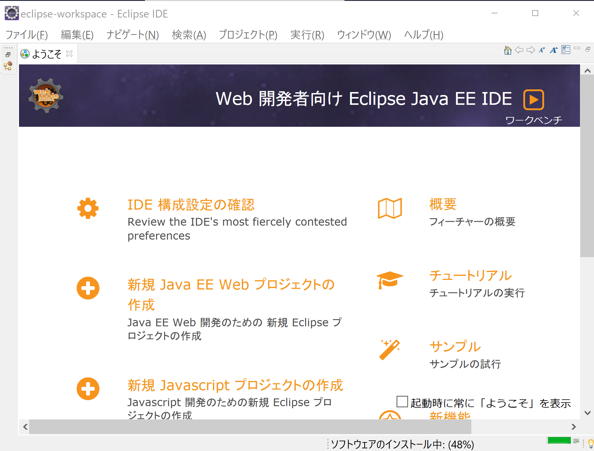Open 新規 Java EE Web プロジェクトの作成 link
This screenshot has width=594, height=451.
(231, 295)
